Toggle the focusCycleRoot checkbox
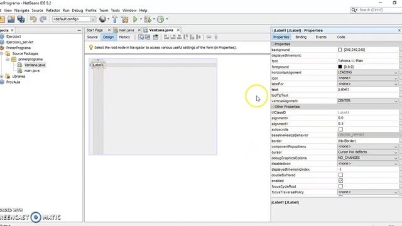The height and width of the screenshot is (226, 402). (x=340, y=186)
